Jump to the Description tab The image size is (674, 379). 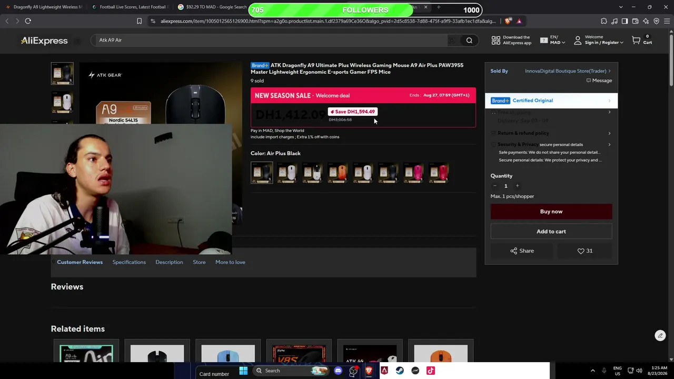(169, 262)
